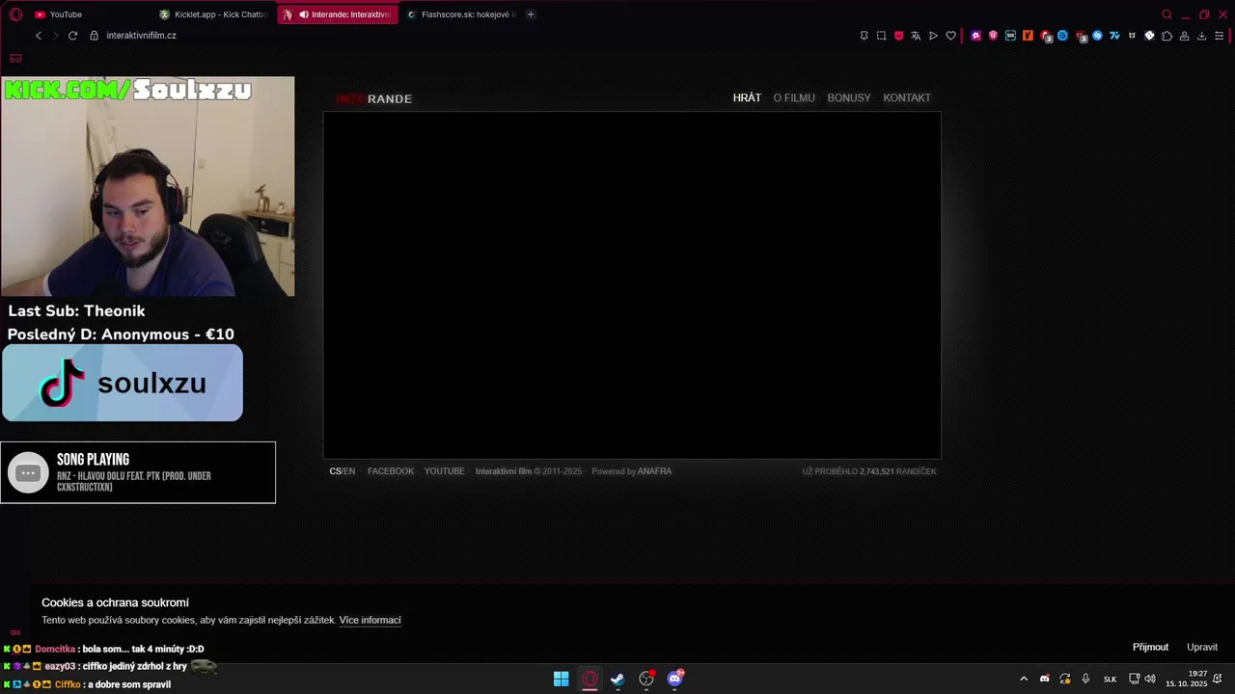Open tab search magnifier in title bar

pyautogui.click(x=1166, y=14)
